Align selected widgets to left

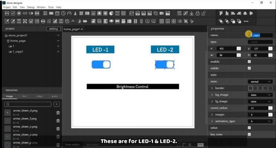233,13
